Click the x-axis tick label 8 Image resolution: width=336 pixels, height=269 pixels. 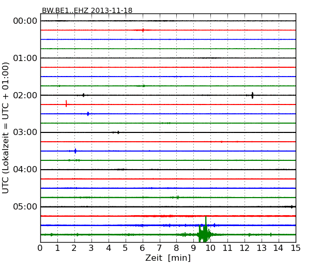point(176,248)
